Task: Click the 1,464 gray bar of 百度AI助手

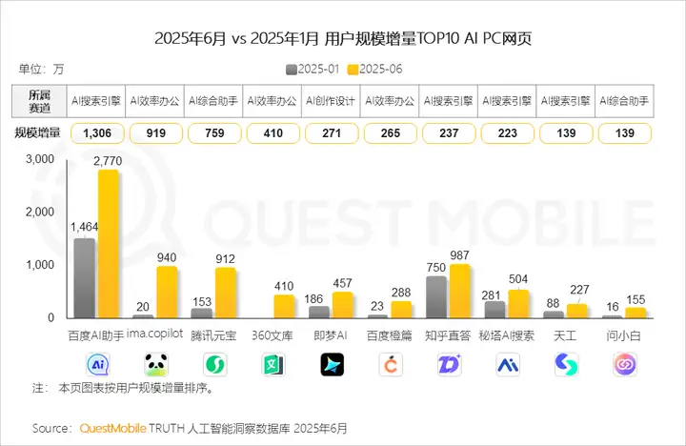Action: [x=85, y=278]
